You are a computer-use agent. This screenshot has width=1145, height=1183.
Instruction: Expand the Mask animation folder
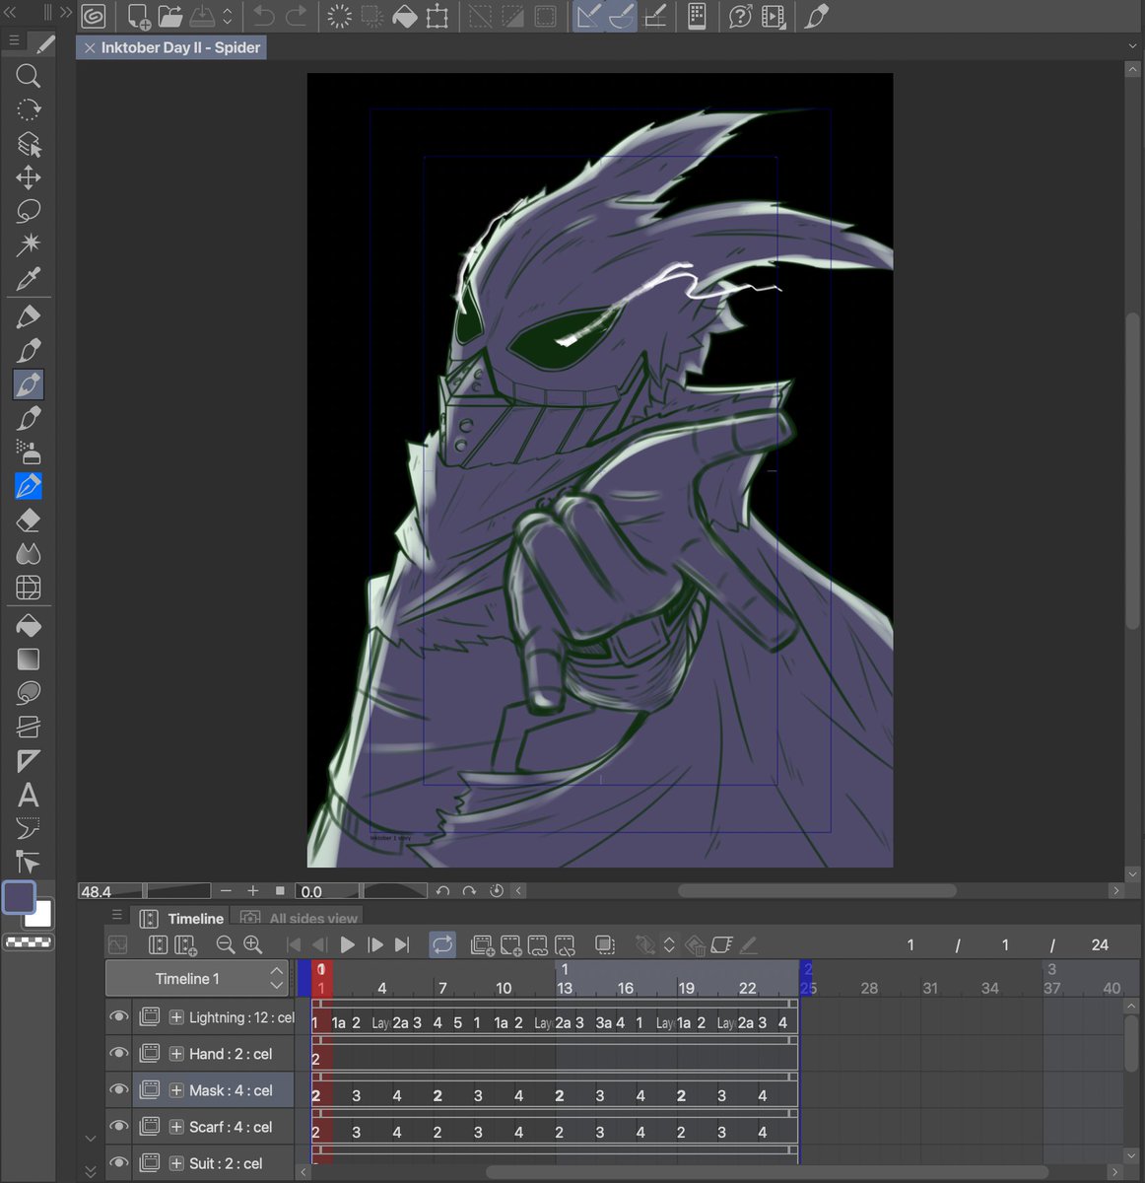175,1090
